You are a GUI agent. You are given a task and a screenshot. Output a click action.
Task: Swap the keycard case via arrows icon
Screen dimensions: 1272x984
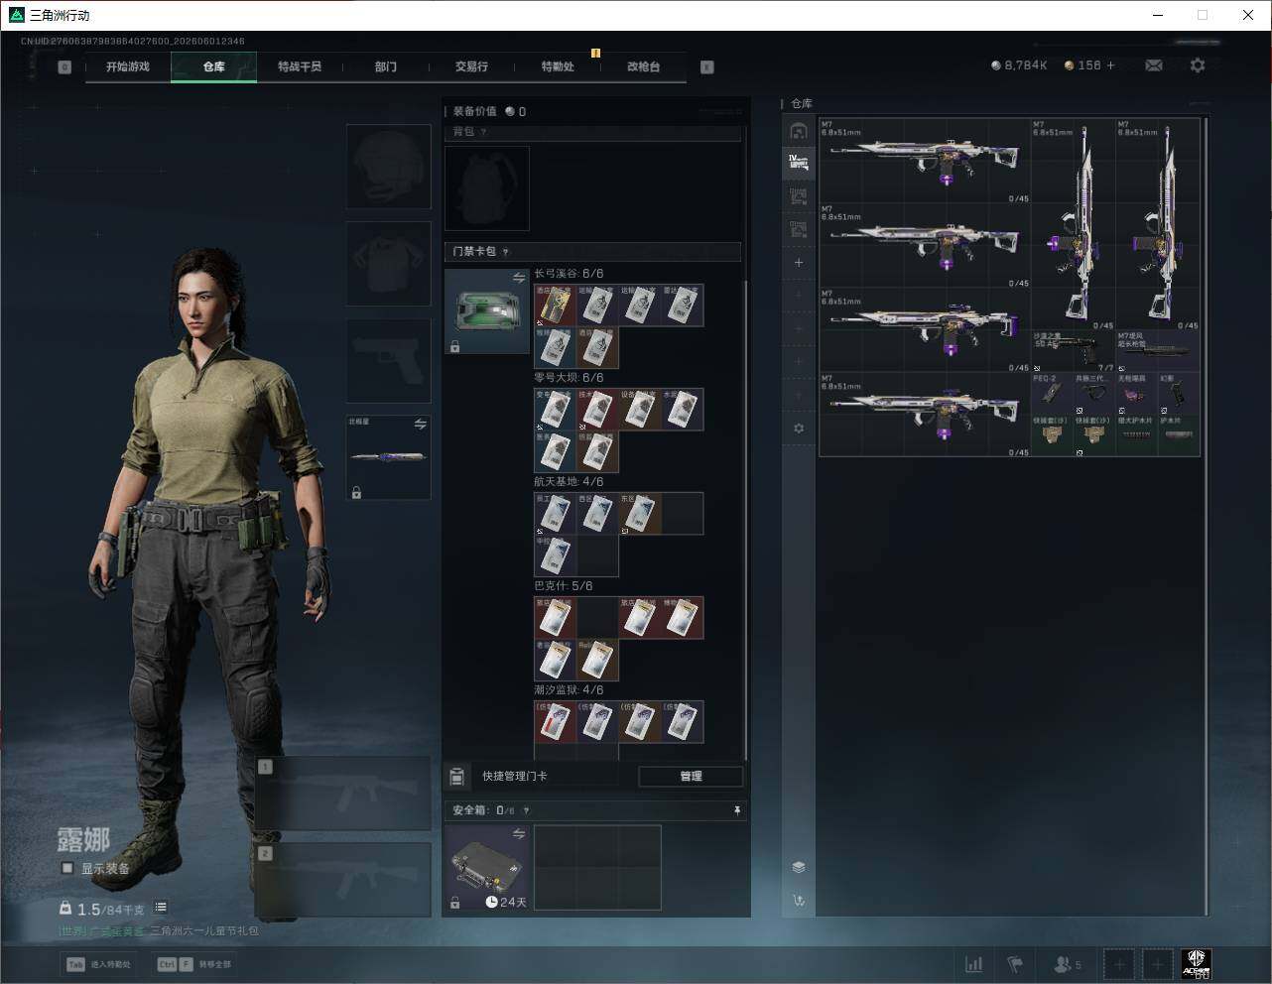519,279
